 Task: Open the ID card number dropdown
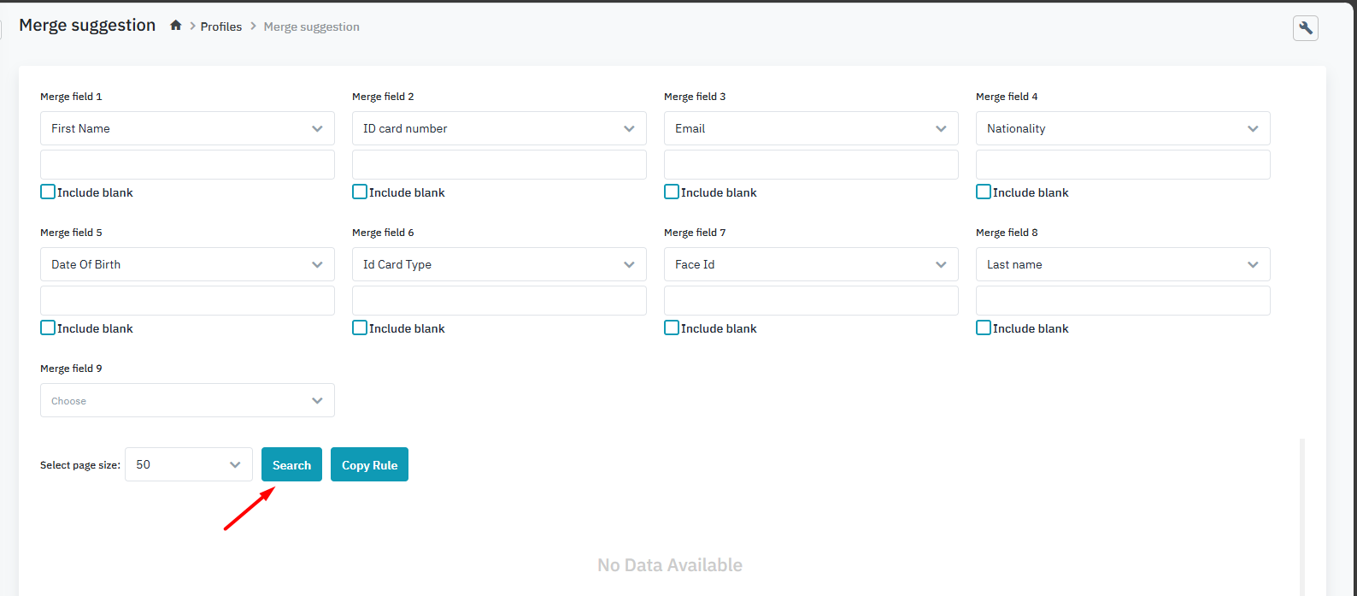pos(499,128)
